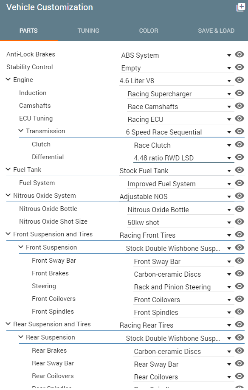Image resolution: width=248 pixels, height=390 pixels.
Task: Hide the Racing Supercharger induction part
Action: pyautogui.click(x=240, y=93)
